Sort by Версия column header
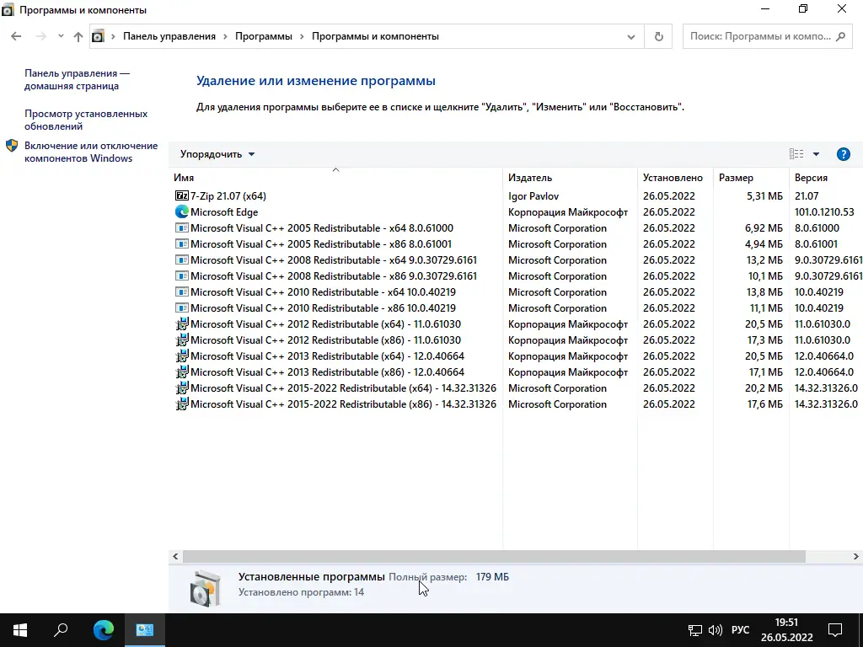 click(826, 178)
